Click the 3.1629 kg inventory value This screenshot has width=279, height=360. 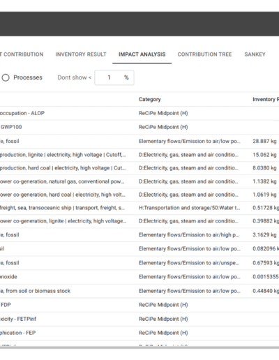tap(264, 235)
